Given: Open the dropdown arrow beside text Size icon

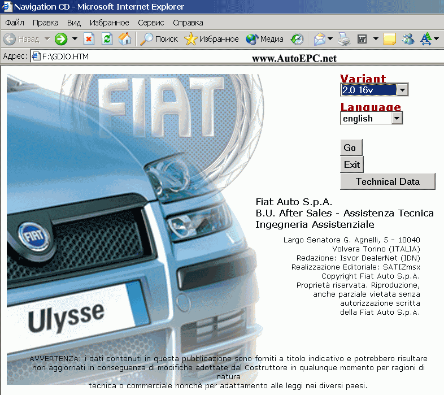Looking at the screenshot, I should (x=436, y=38).
